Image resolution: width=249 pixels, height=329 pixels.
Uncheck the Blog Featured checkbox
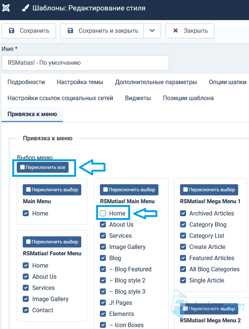click(103, 269)
